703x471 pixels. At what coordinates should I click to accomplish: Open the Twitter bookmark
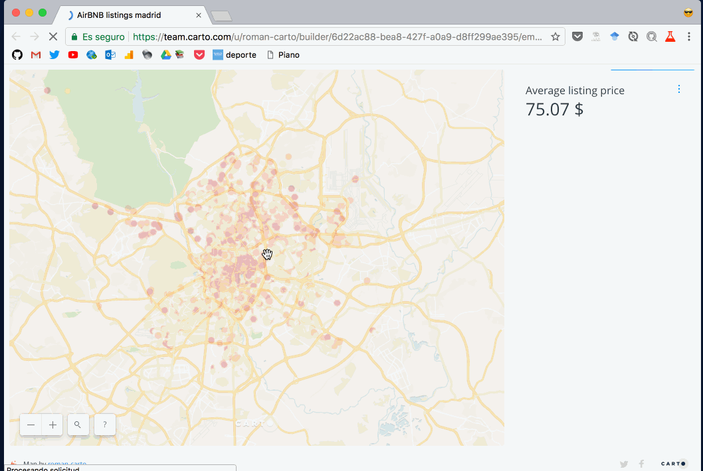(54, 54)
